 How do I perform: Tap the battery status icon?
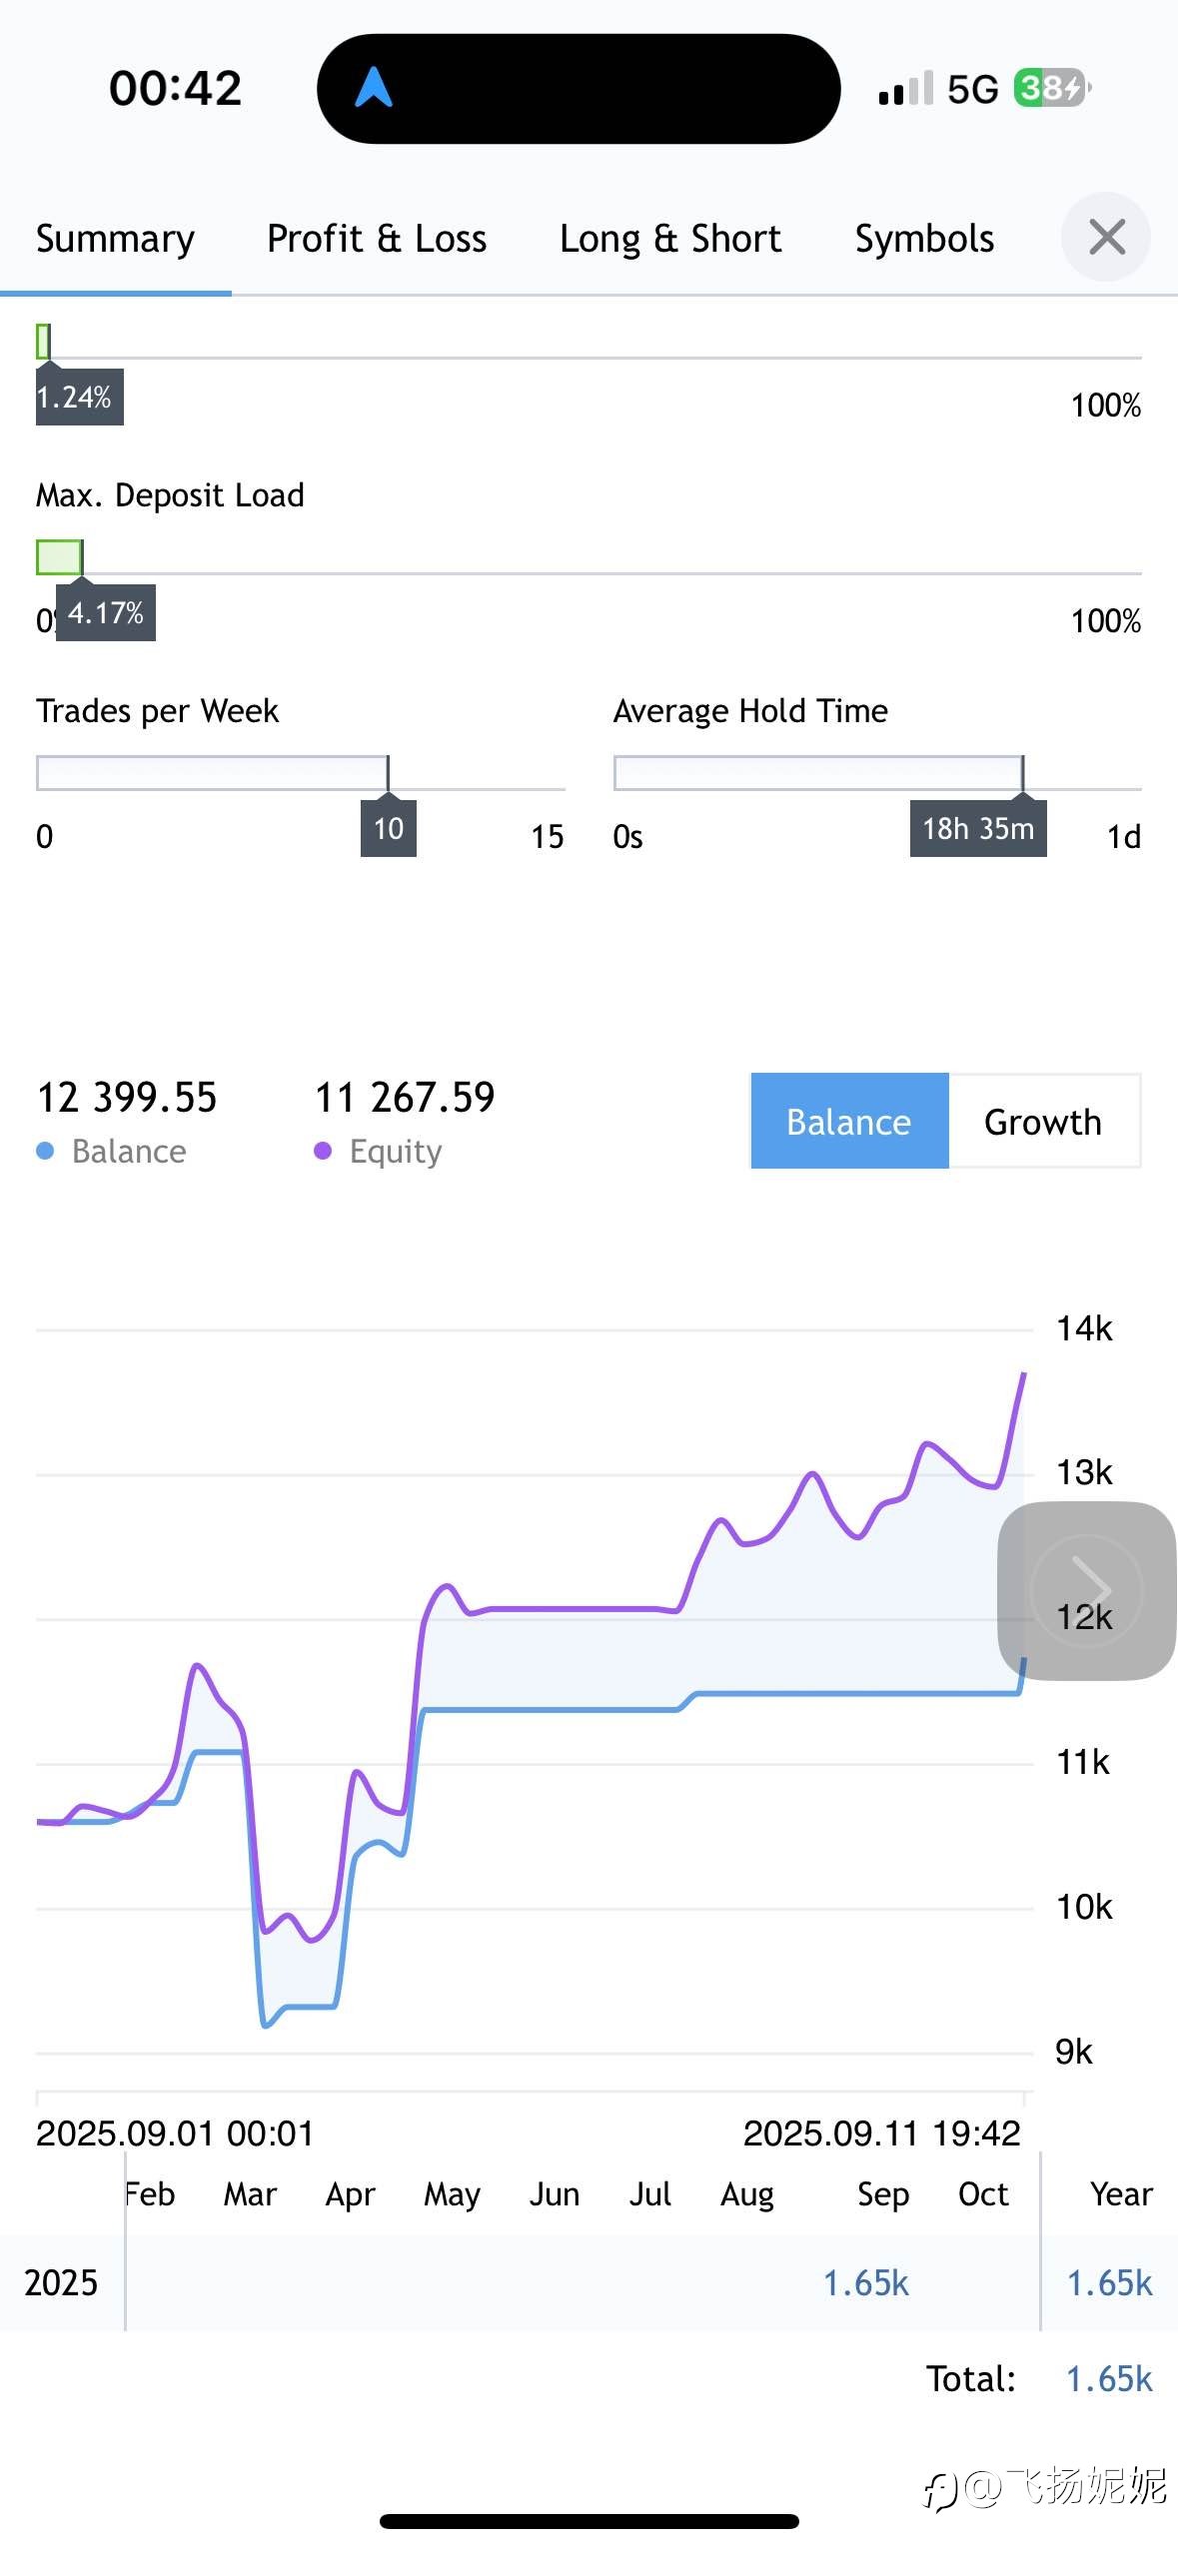click(x=1052, y=88)
